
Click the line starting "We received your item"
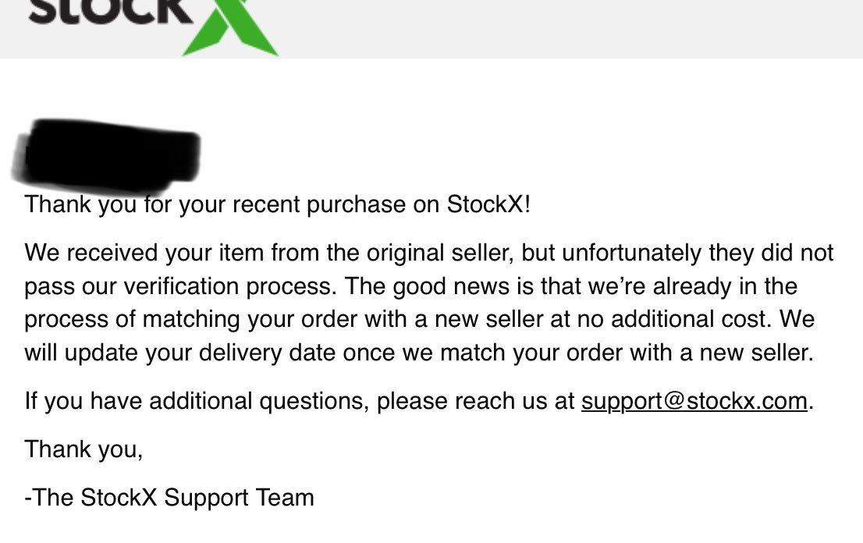428,253
